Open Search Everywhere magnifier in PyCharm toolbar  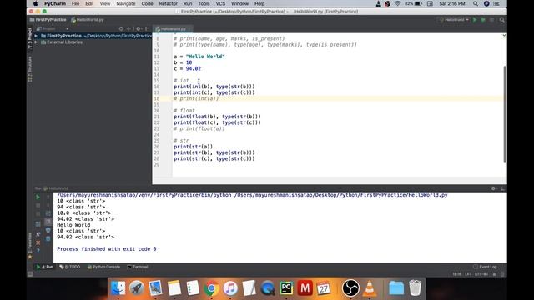click(501, 20)
